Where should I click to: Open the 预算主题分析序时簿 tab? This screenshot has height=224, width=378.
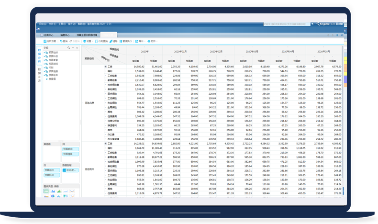[87, 35]
